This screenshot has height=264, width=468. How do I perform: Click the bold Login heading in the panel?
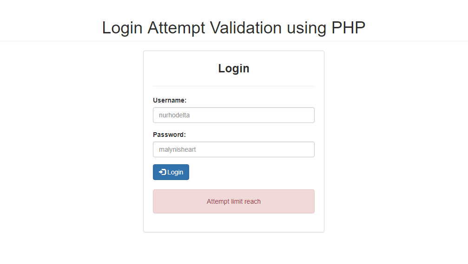234,69
